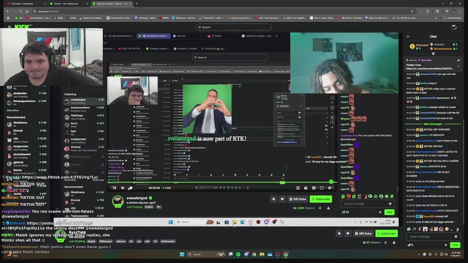
Task: Open sweatergxd channel avatar
Action: [x=118, y=201]
